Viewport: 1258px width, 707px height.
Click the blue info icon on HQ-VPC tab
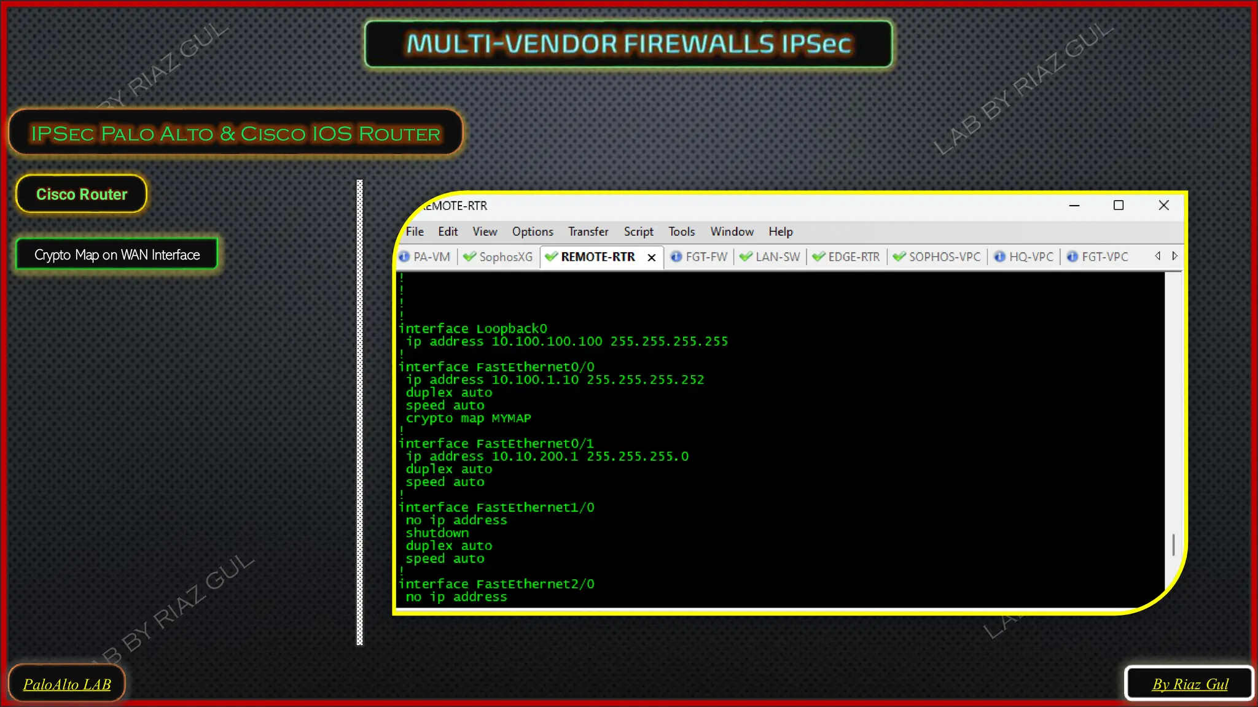tap(999, 257)
